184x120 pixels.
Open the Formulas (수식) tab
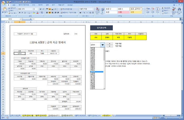point(34,5)
